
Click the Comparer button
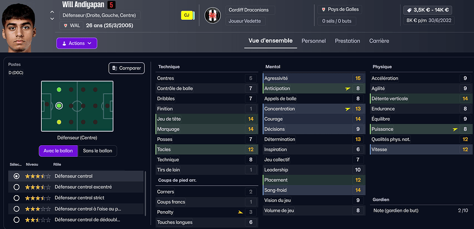[127, 68]
